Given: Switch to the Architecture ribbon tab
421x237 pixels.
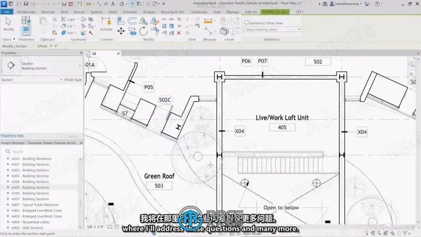Looking at the screenshot, I should pos(26,12).
